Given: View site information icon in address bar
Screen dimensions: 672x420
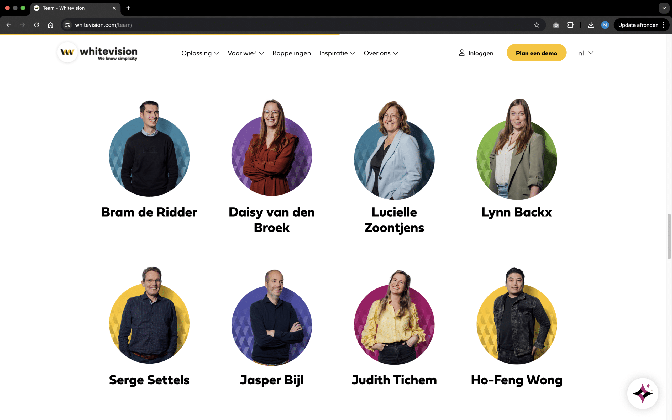Looking at the screenshot, I should [x=67, y=25].
